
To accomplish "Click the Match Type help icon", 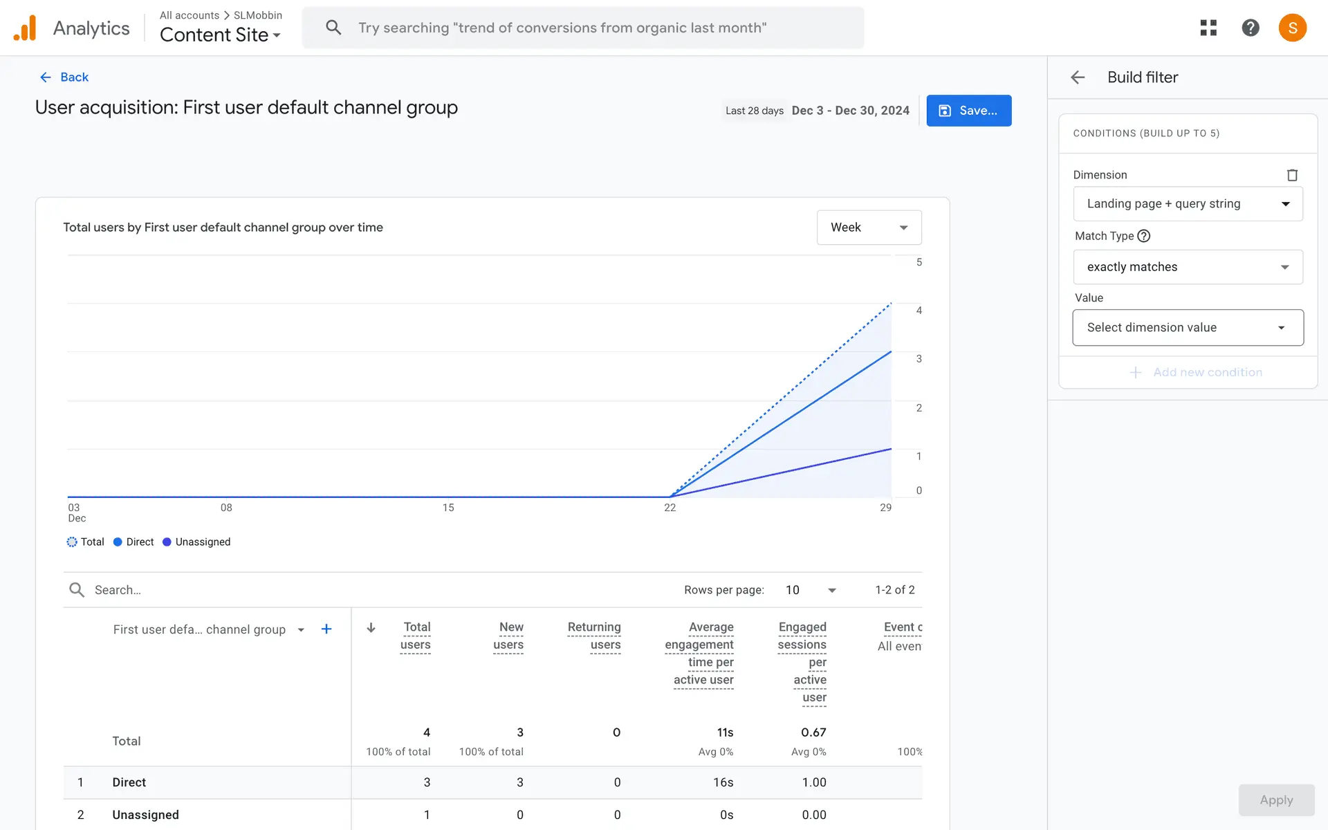I will tap(1144, 236).
